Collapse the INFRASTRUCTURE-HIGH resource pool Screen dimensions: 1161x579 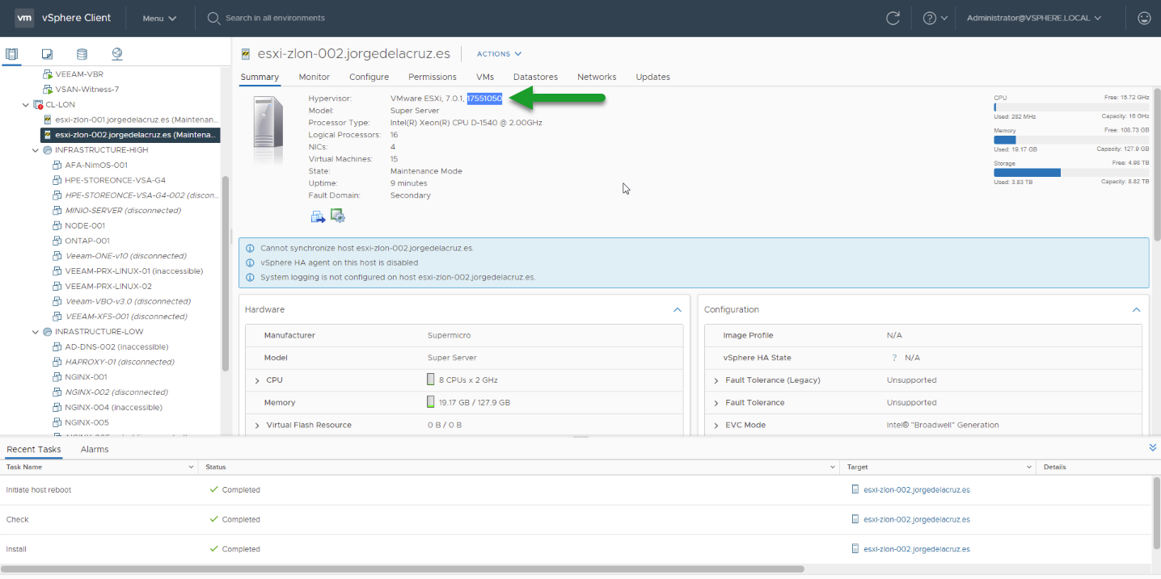click(36, 149)
